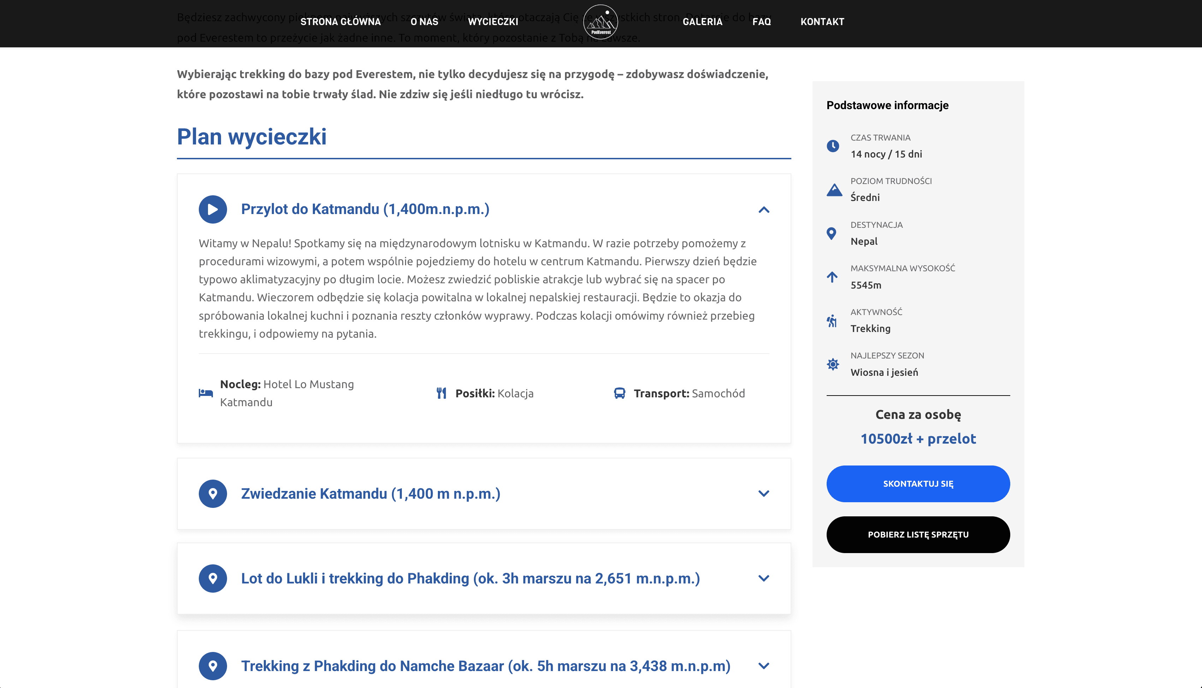1202x688 pixels.
Task: Collapse the Przylot do Katmandu section chevron
Action: [x=764, y=210]
